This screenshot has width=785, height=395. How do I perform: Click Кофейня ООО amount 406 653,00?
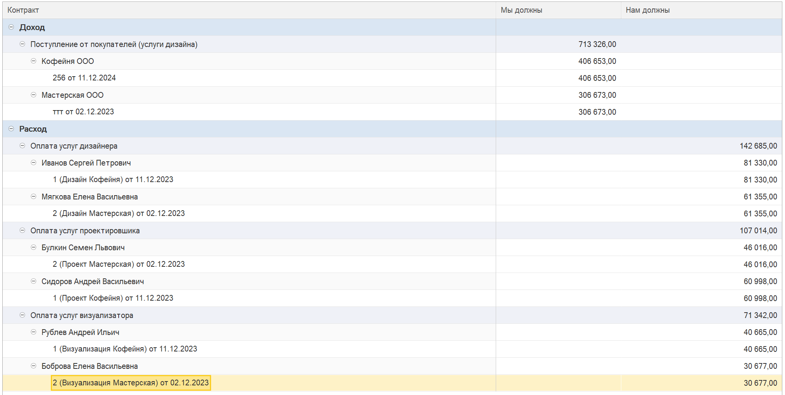pyautogui.click(x=597, y=61)
